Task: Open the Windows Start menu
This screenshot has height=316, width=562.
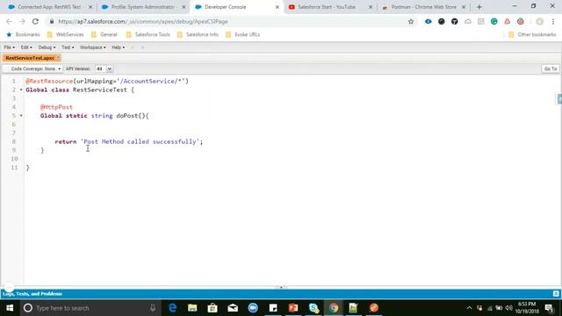Action: [x=10, y=308]
